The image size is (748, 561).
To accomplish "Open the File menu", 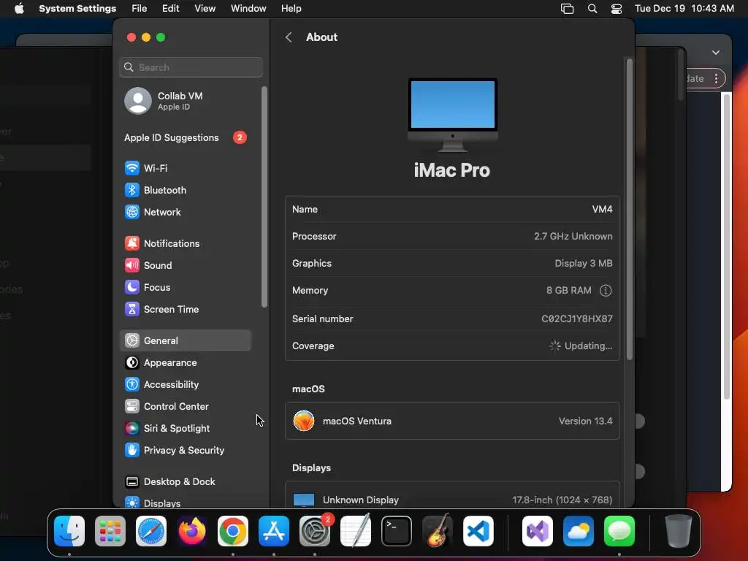I will pos(140,9).
